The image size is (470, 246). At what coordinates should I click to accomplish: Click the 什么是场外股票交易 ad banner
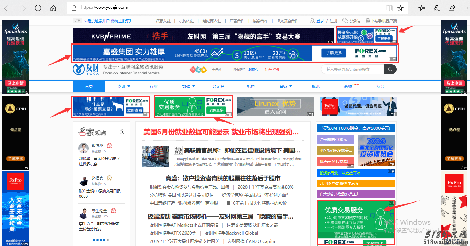111,106
